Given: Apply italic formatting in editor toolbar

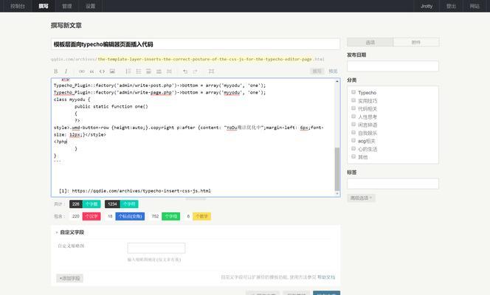Looking at the screenshot, I should pos(66,72).
